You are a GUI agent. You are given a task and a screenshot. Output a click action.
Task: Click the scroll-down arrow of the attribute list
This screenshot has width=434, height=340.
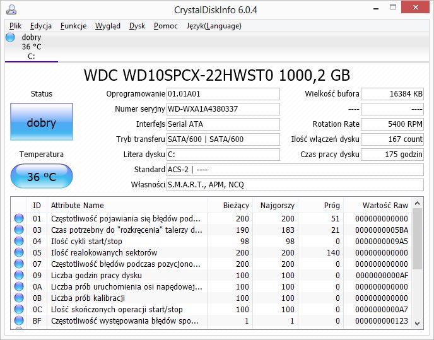pos(418,323)
